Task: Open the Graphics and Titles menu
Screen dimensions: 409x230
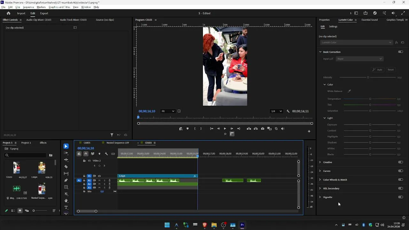Action: (59, 7)
